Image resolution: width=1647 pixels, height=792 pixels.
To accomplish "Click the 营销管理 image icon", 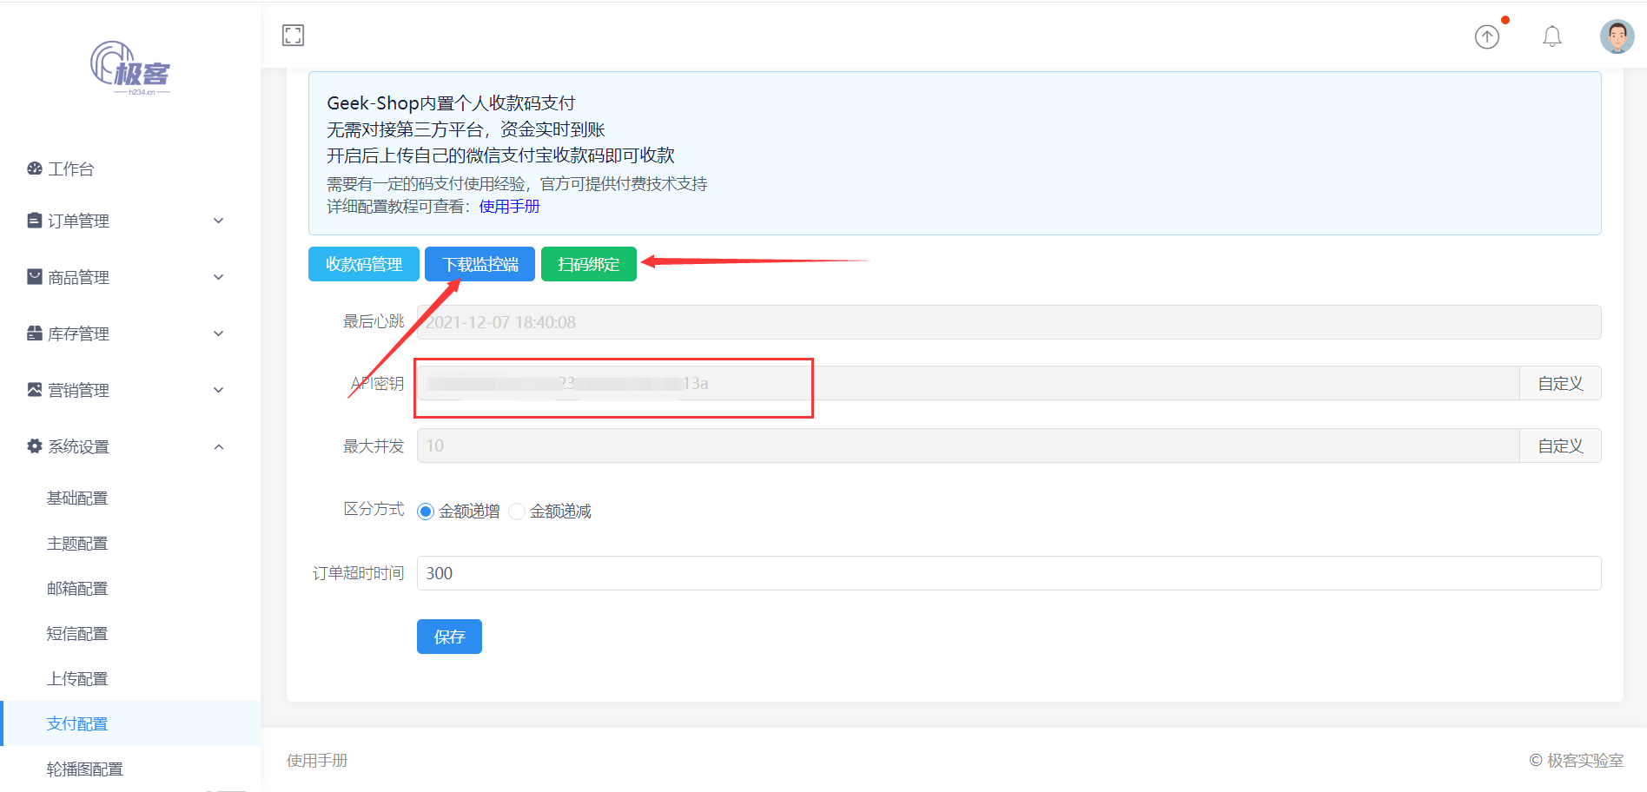I will click(x=35, y=390).
